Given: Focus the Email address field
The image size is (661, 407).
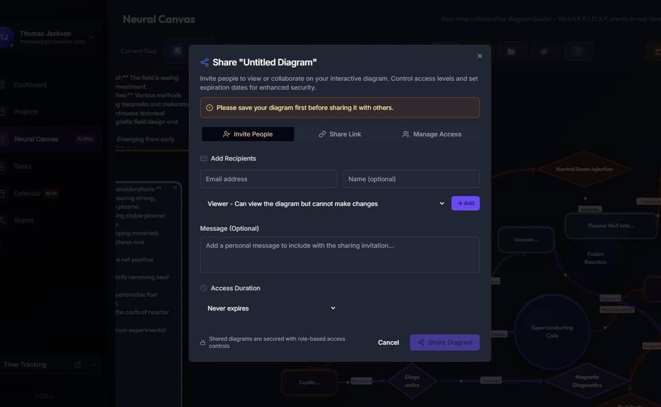Looking at the screenshot, I should (x=268, y=179).
